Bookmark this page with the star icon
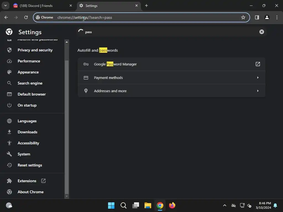Viewport: 283px width, 212px height. click(243, 17)
